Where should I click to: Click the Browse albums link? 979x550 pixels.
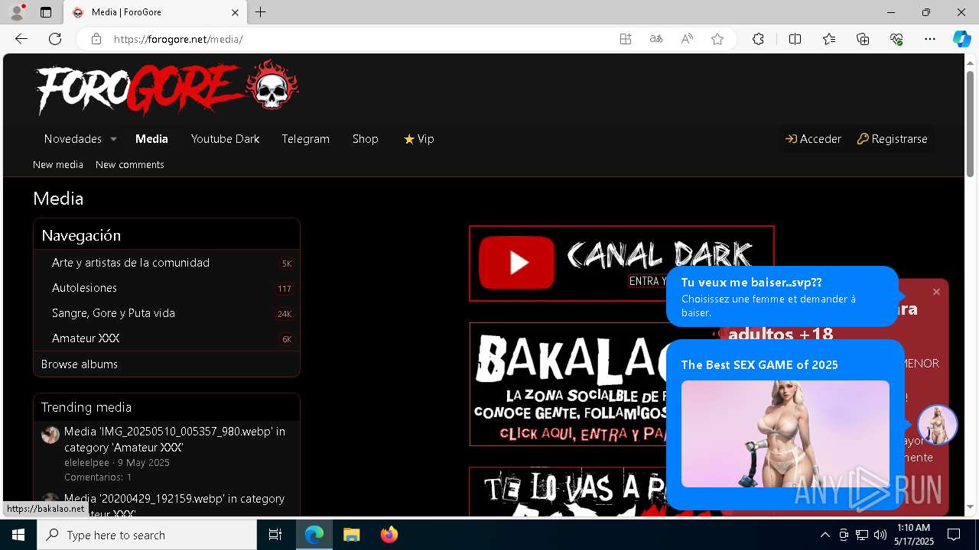[x=80, y=364]
